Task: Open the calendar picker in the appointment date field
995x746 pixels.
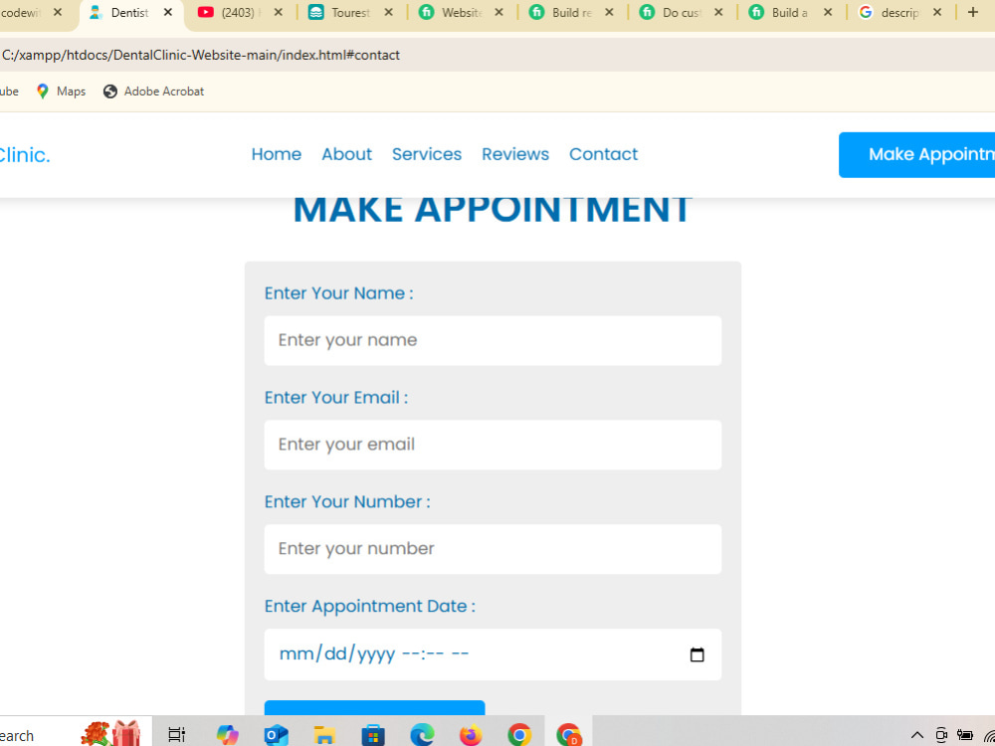Action: tap(696, 654)
